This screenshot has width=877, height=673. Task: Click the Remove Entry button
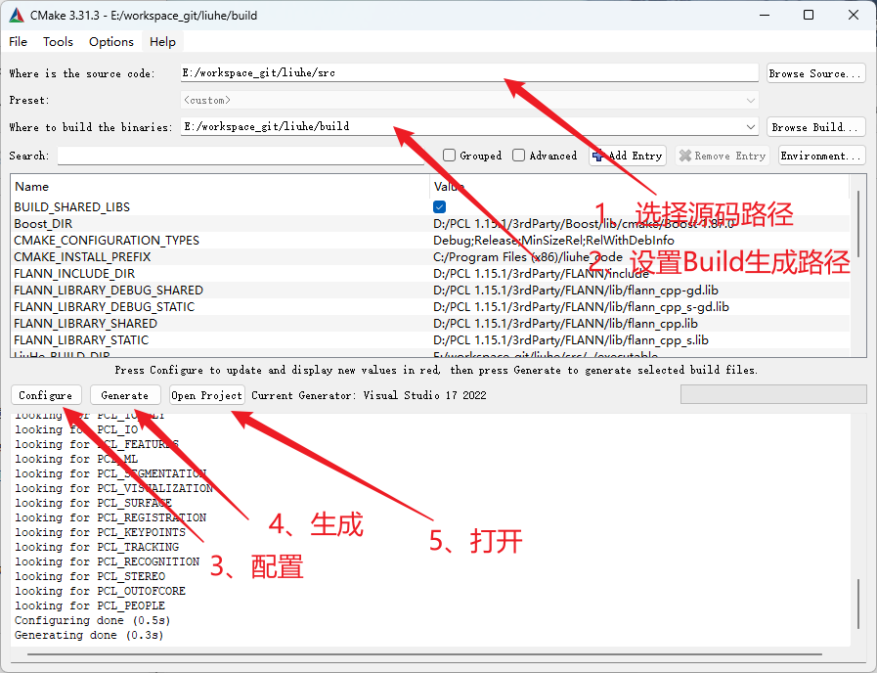coord(722,156)
